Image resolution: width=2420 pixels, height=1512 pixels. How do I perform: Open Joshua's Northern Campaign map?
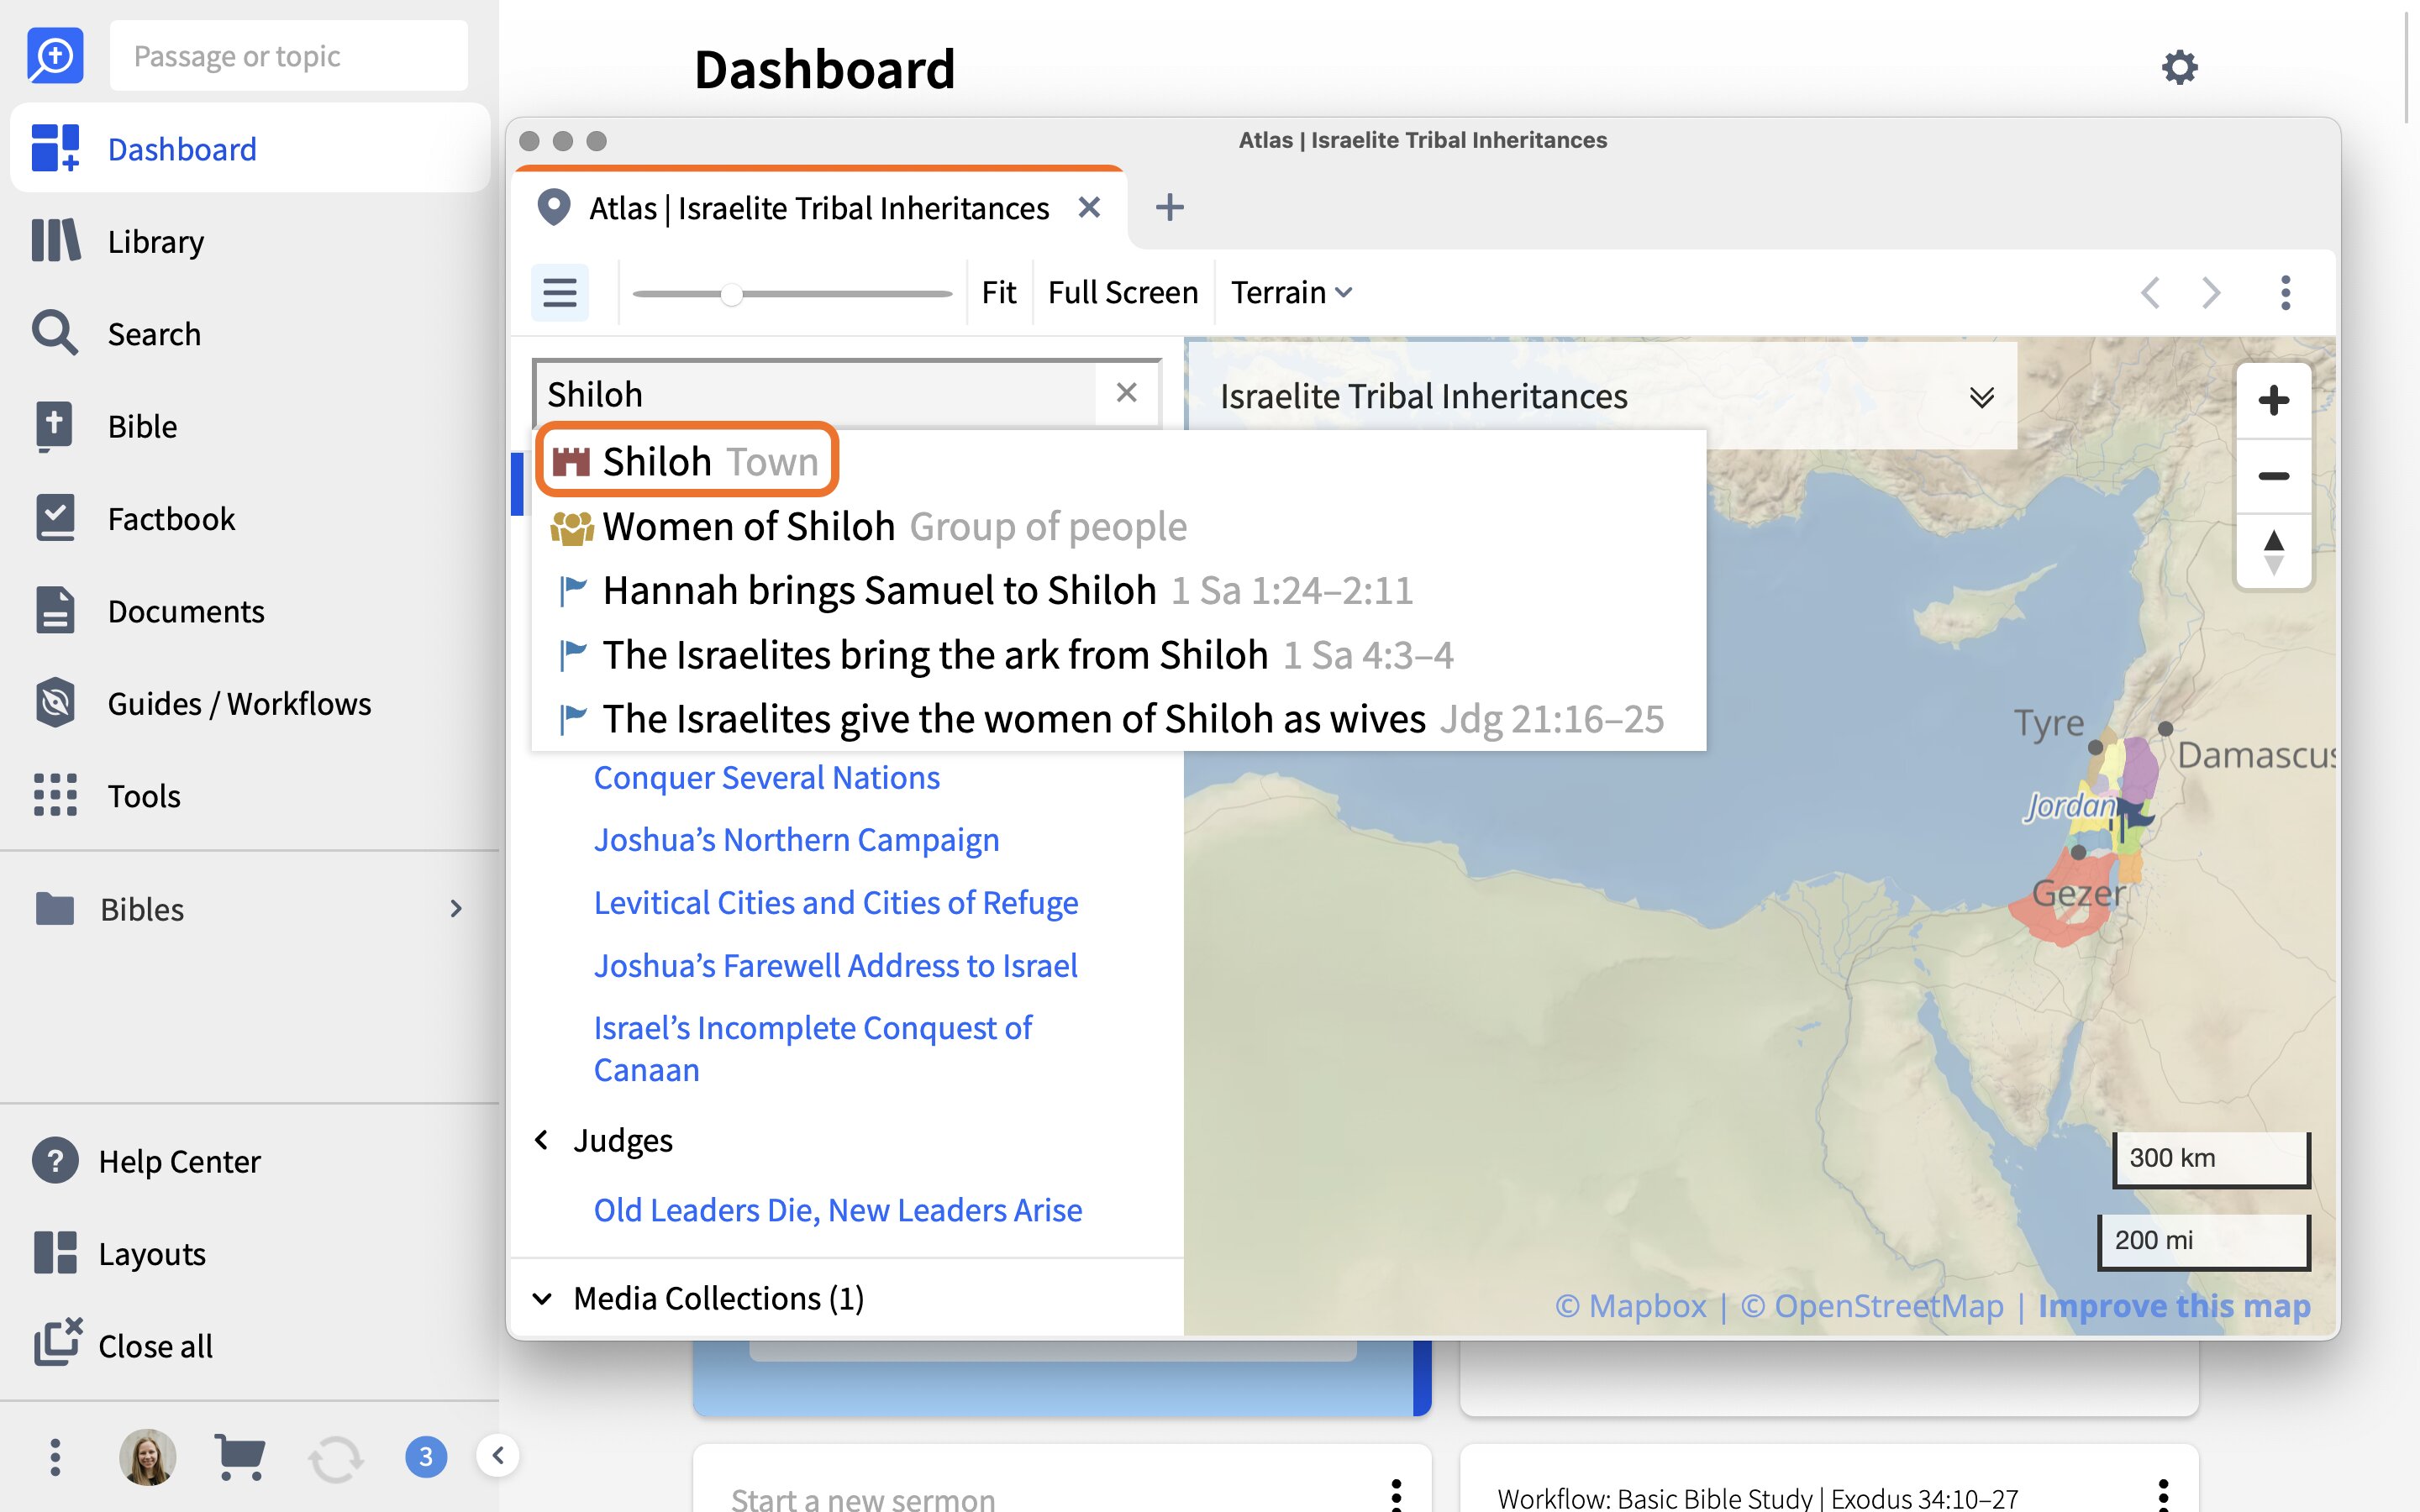pos(797,840)
